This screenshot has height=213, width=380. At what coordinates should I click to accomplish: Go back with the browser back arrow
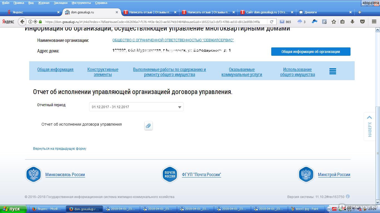23,22
